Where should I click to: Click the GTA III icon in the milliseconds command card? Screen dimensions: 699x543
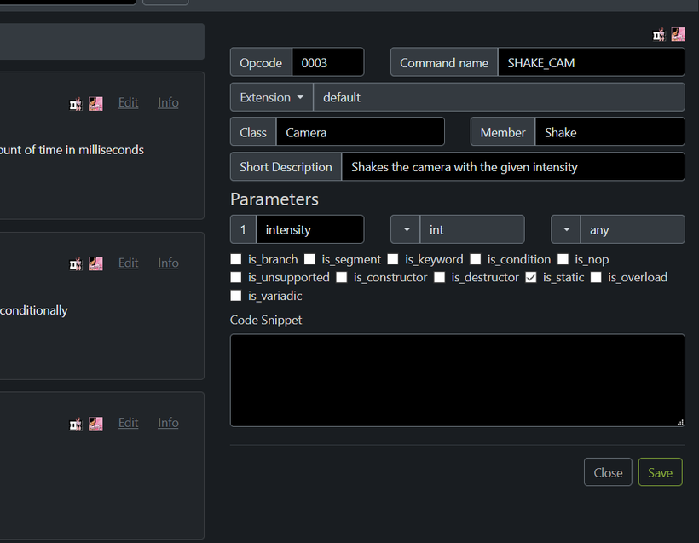[76, 104]
